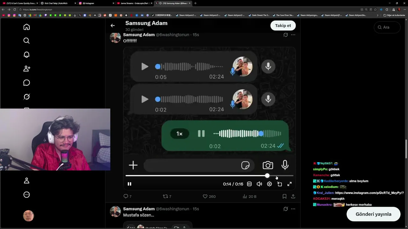Share the Offfffff post
The width and height of the screenshot is (408, 229).
(293, 197)
